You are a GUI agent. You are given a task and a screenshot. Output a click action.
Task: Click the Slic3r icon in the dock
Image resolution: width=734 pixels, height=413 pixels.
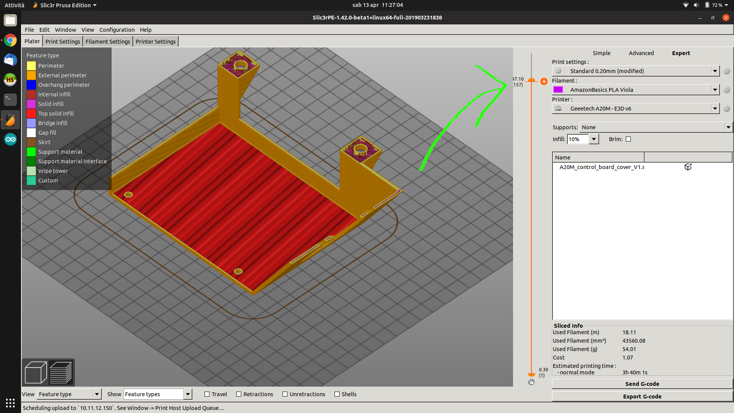coord(10,120)
